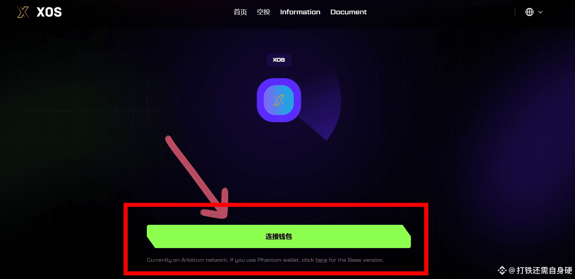Click the golden X logo icon
The width and height of the screenshot is (575, 279).
coord(23,12)
